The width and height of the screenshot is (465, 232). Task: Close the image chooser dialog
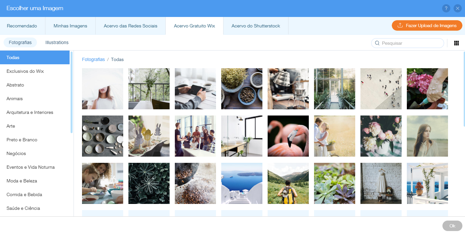click(457, 8)
